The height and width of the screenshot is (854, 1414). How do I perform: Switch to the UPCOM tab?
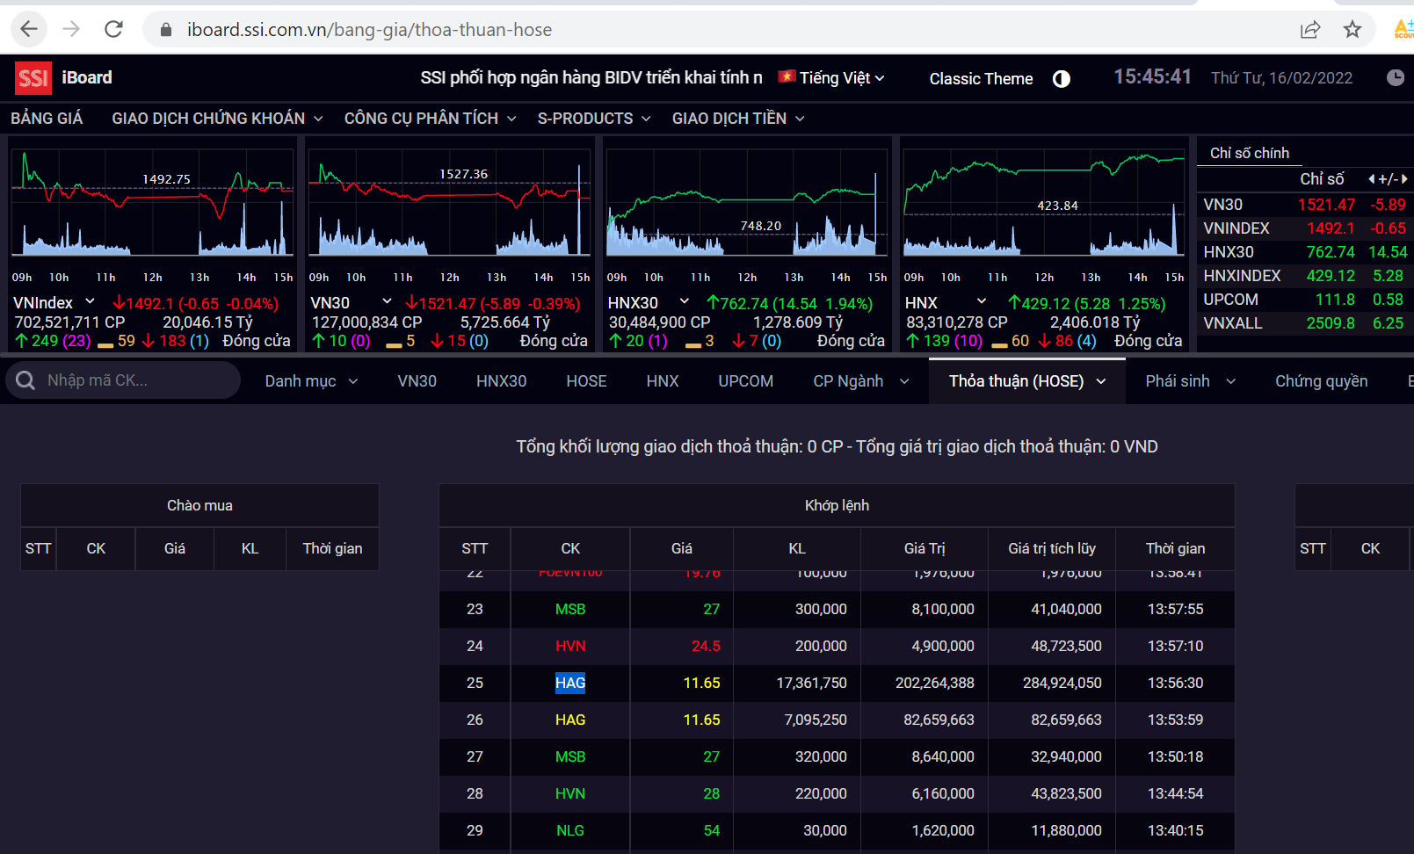[x=745, y=381]
